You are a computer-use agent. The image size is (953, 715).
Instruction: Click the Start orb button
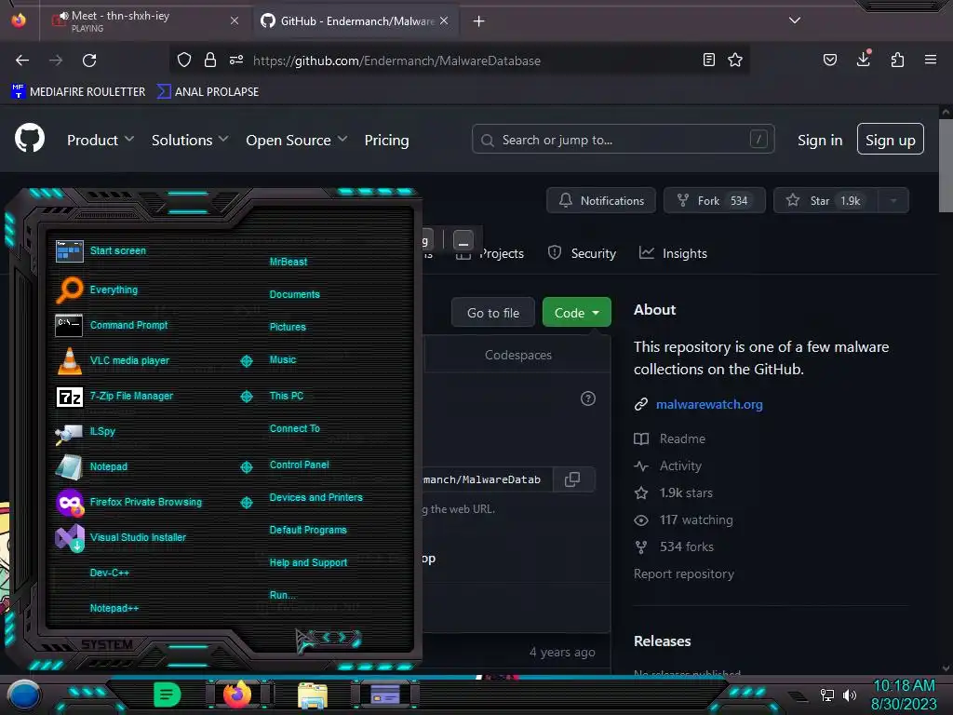24,695
